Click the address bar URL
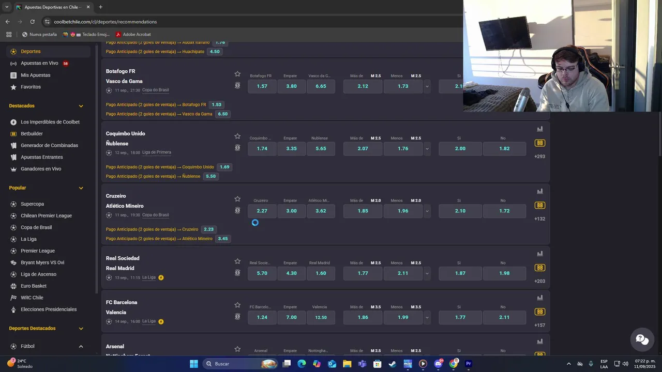Image resolution: width=662 pixels, height=372 pixels. pos(106,22)
